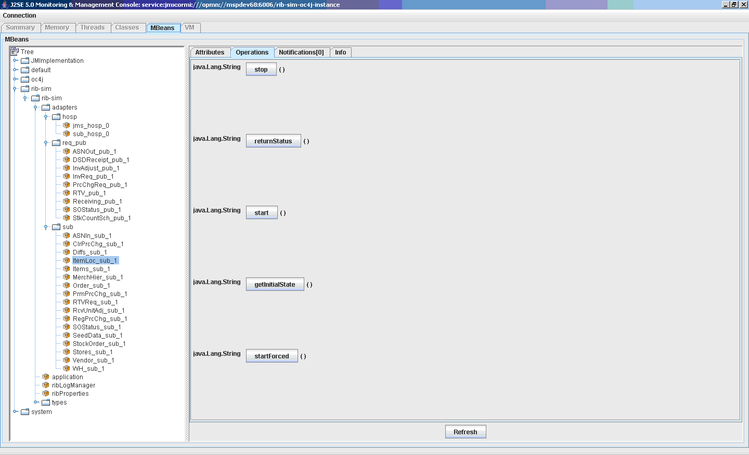This screenshot has height=455, width=749.
Task: Expand the system domain node
Action: (x=15, y=411)
